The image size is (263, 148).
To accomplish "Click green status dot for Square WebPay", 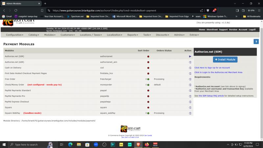I will point(148,113).
